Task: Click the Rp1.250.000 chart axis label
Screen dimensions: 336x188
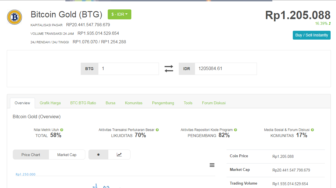Action: (26, 174)
